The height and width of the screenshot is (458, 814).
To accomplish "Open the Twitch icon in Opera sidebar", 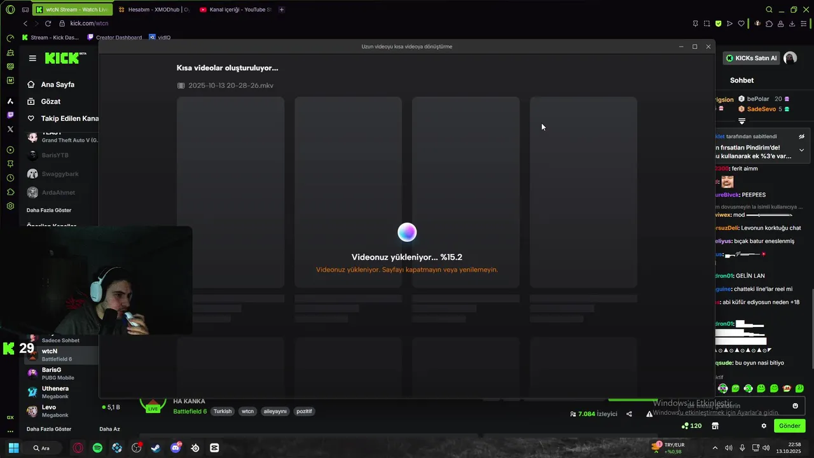I will (x=10, y=115).
